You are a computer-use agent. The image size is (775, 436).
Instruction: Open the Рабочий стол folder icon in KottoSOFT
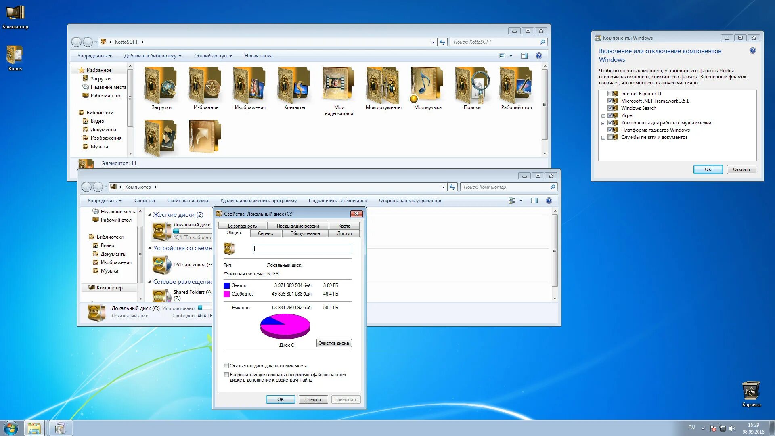point(517,86)
